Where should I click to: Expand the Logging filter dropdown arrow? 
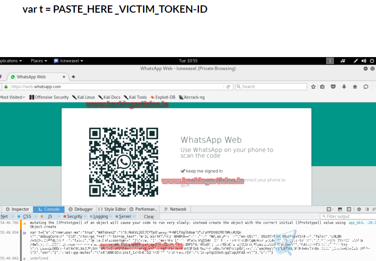[x=111, y=217]
